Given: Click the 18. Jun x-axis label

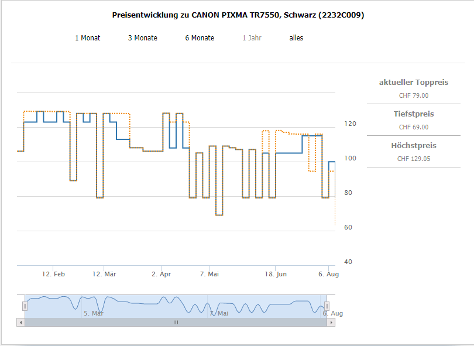Looking at the screenshot, I should (276, 274).
